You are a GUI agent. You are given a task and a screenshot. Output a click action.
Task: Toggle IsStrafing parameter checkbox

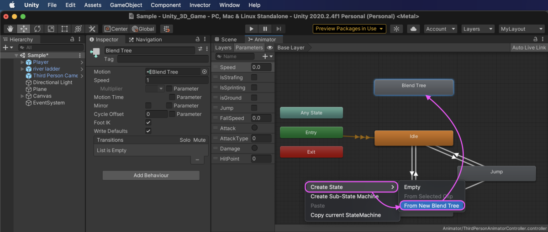click(254, 77)
